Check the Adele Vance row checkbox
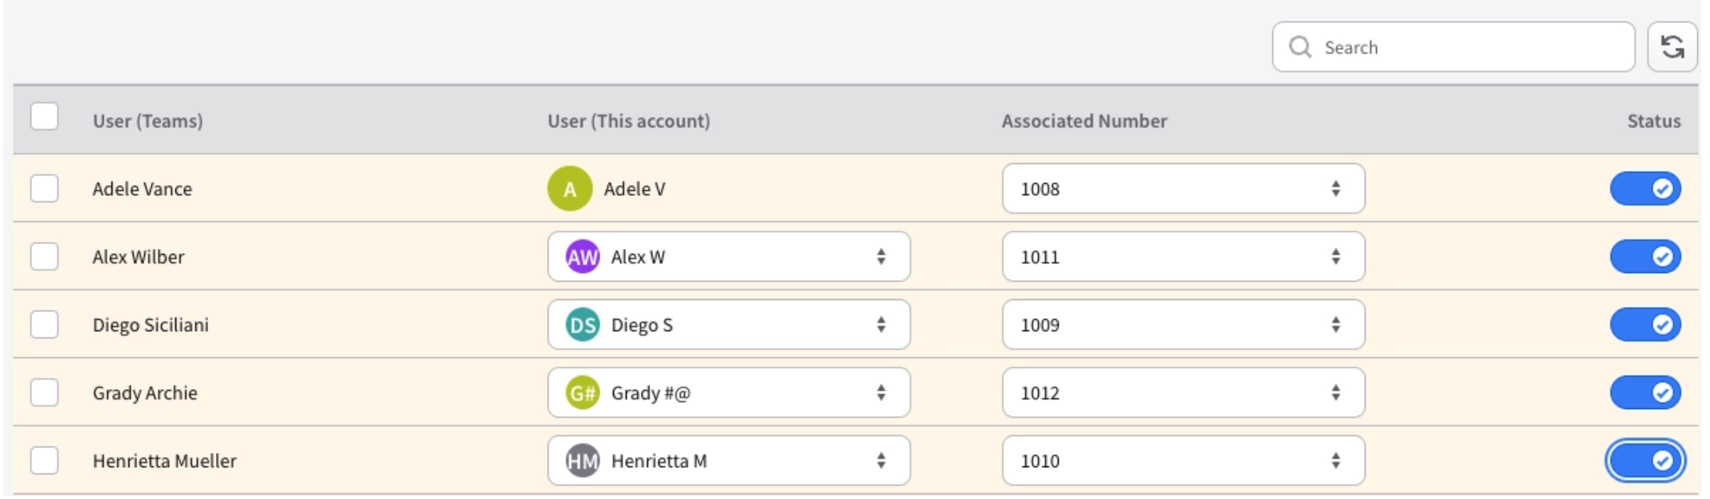 [44, 189]
